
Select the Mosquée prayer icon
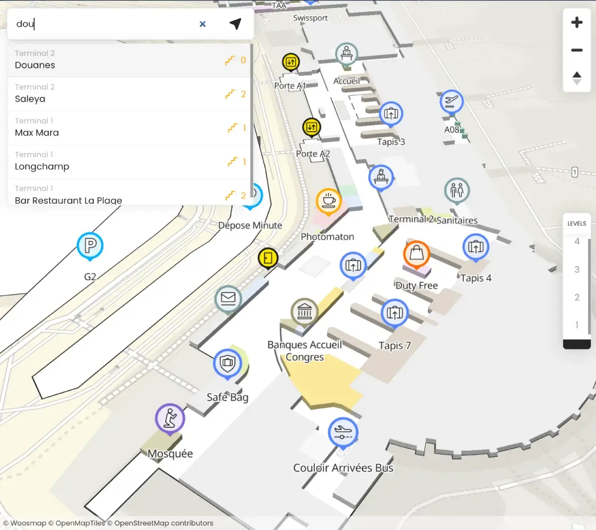170,418
